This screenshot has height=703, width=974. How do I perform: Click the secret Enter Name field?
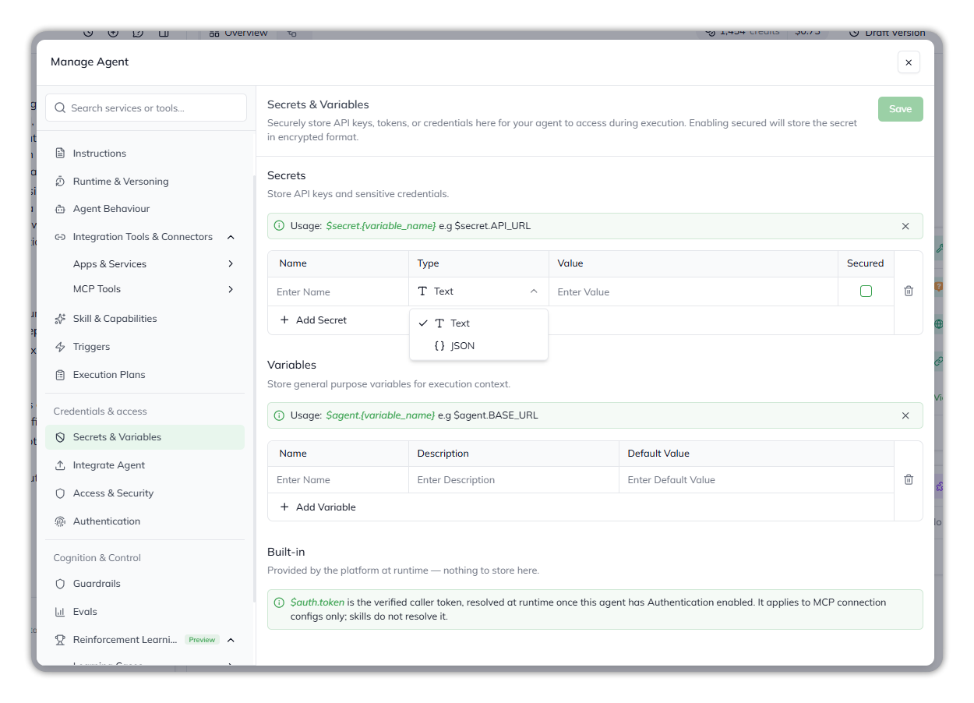[338, 291]
